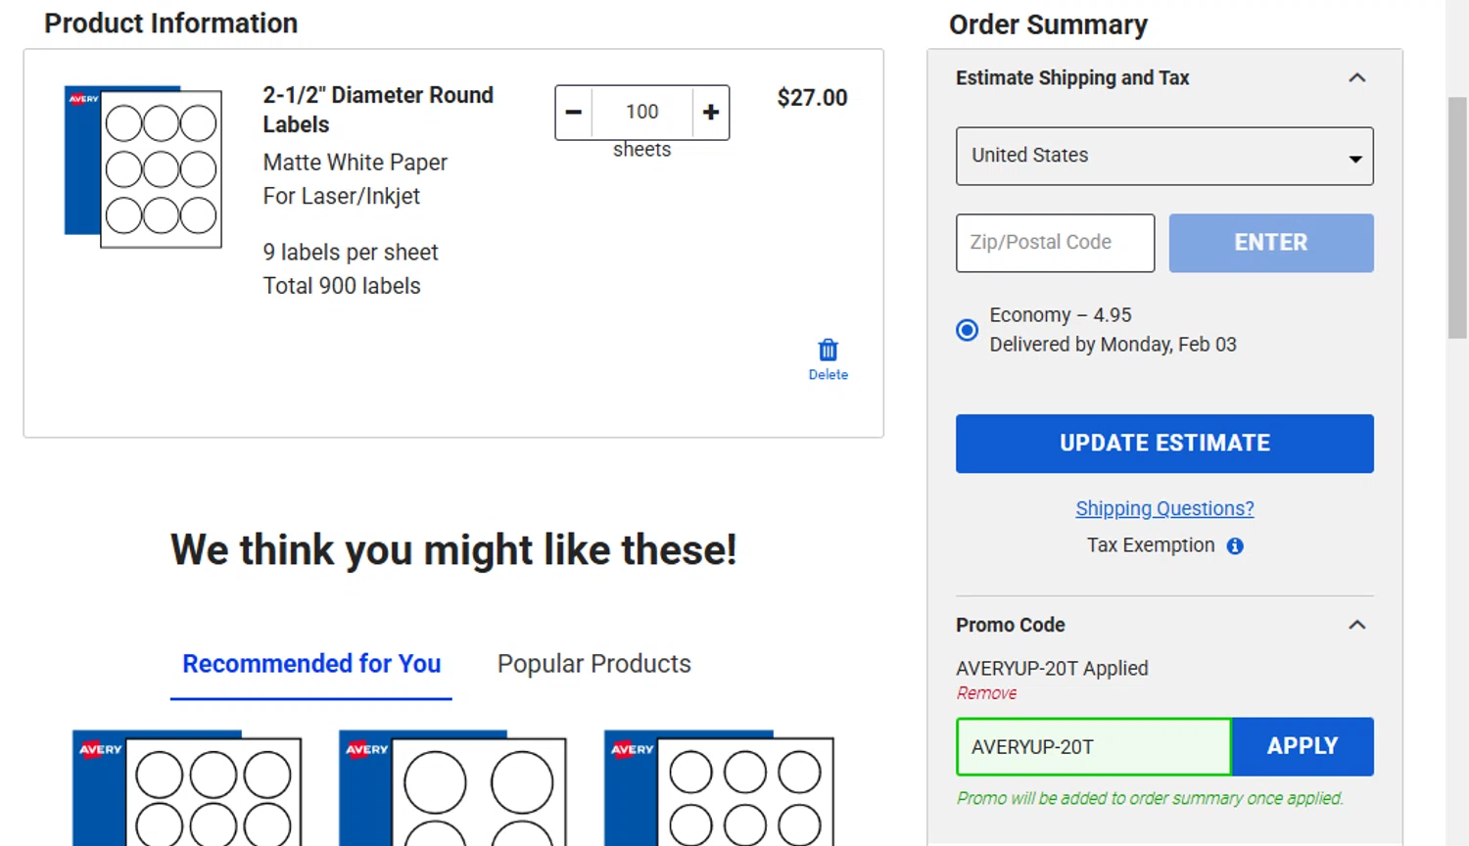The image size is (1469, 846).
Task: Click the trash Delete icon
Action: coord(828,351)
